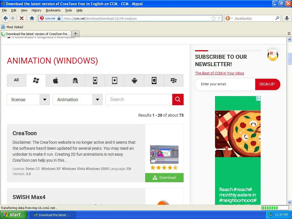
Task: Filter by Mac with the Apple icon
Action: (x=56, y=80)
